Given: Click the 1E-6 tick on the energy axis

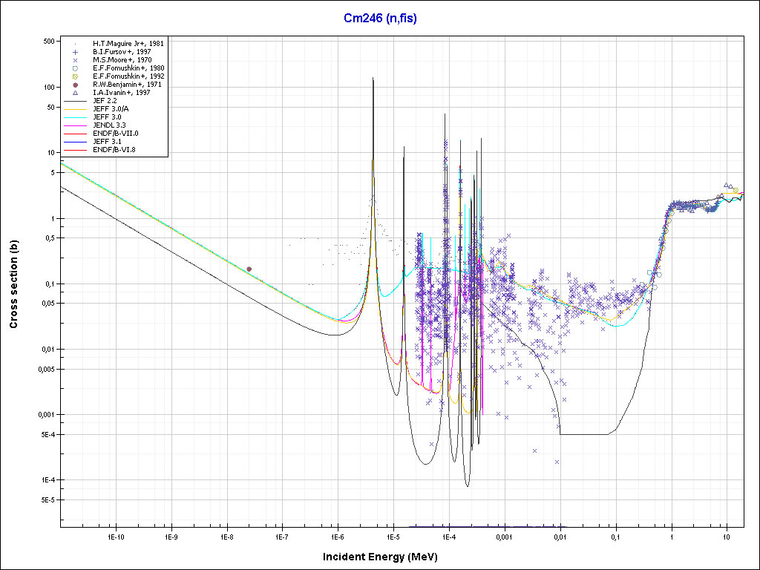Looking at the screenshot, I should point(337,536).
